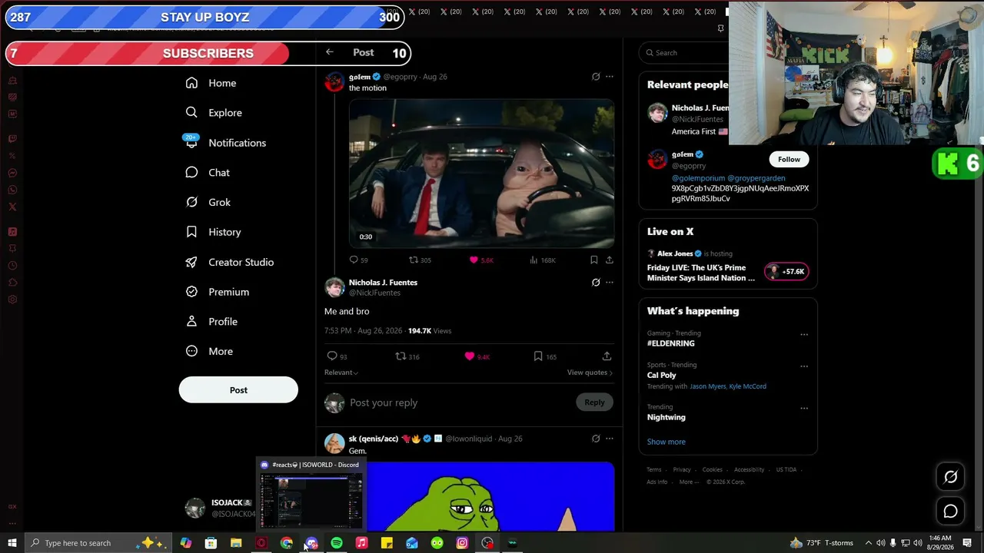Show hidden system tray icons

[x=869, y=543]
